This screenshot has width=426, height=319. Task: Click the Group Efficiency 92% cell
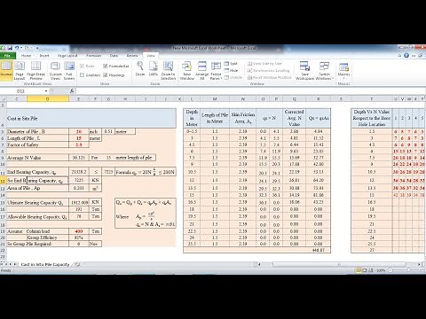point(79,237)
